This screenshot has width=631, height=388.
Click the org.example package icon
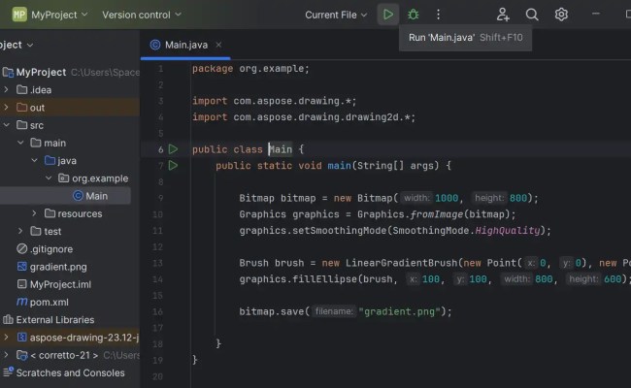pos(63,178)
